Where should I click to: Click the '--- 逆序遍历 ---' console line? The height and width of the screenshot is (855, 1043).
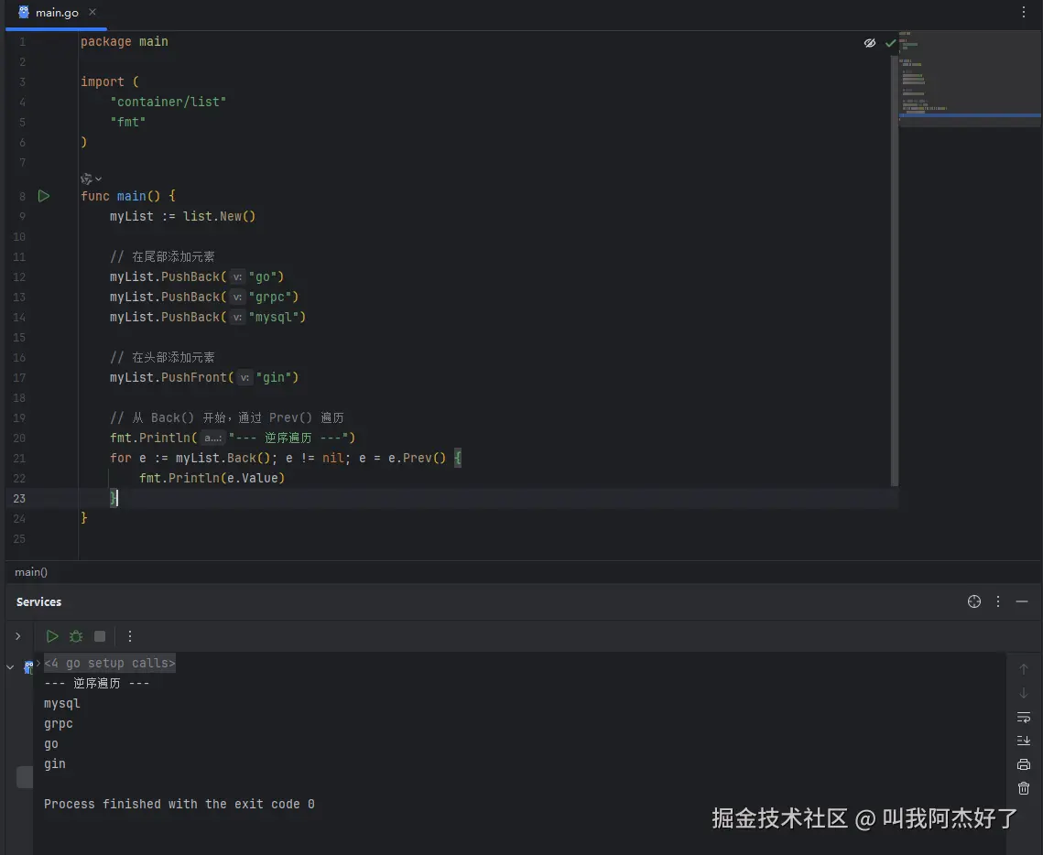96,683
